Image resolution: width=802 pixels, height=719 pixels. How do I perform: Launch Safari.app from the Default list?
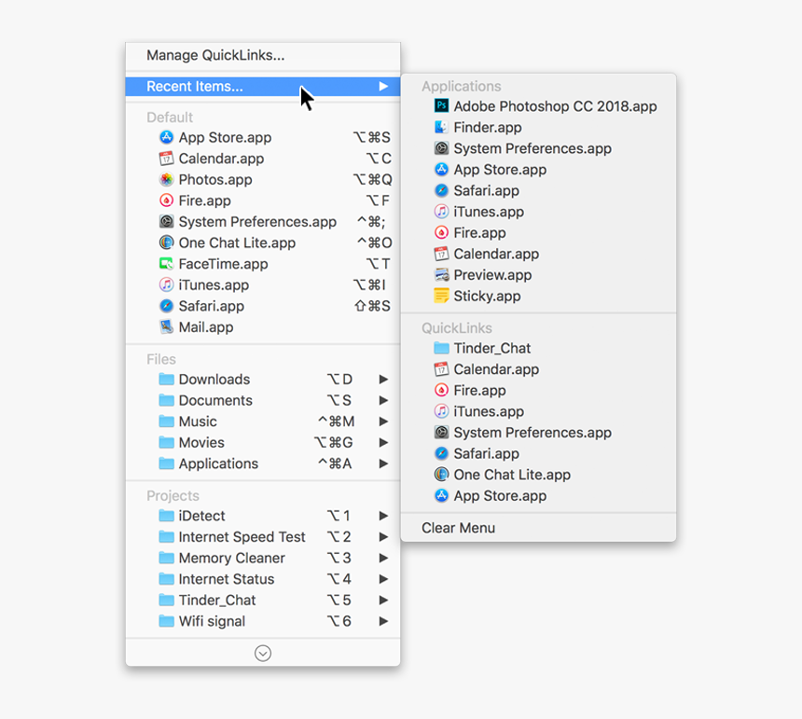[x=211, y=306]
